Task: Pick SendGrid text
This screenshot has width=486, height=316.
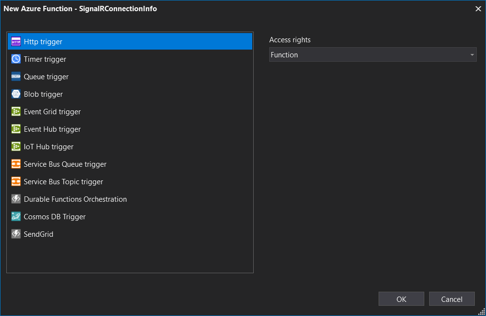Action: click(38, 234)
